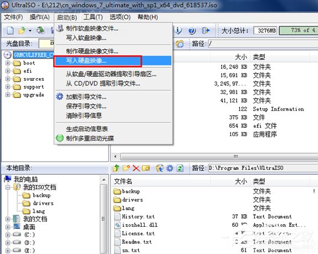The width and height of the screenshot is (318, 254).
Task: Open the 文件(F) menu
Action: 13,17
